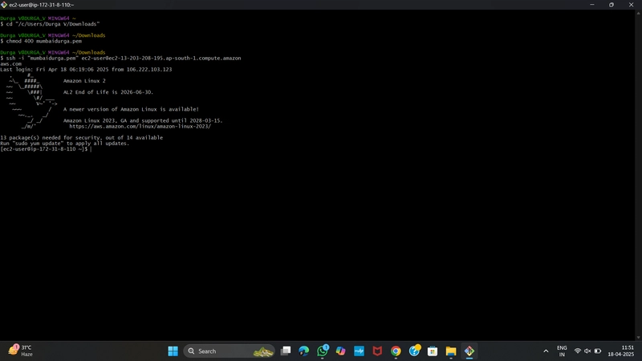
Task: Switch to Google Chrome in the taskbar
Action: tap(396, 351)
